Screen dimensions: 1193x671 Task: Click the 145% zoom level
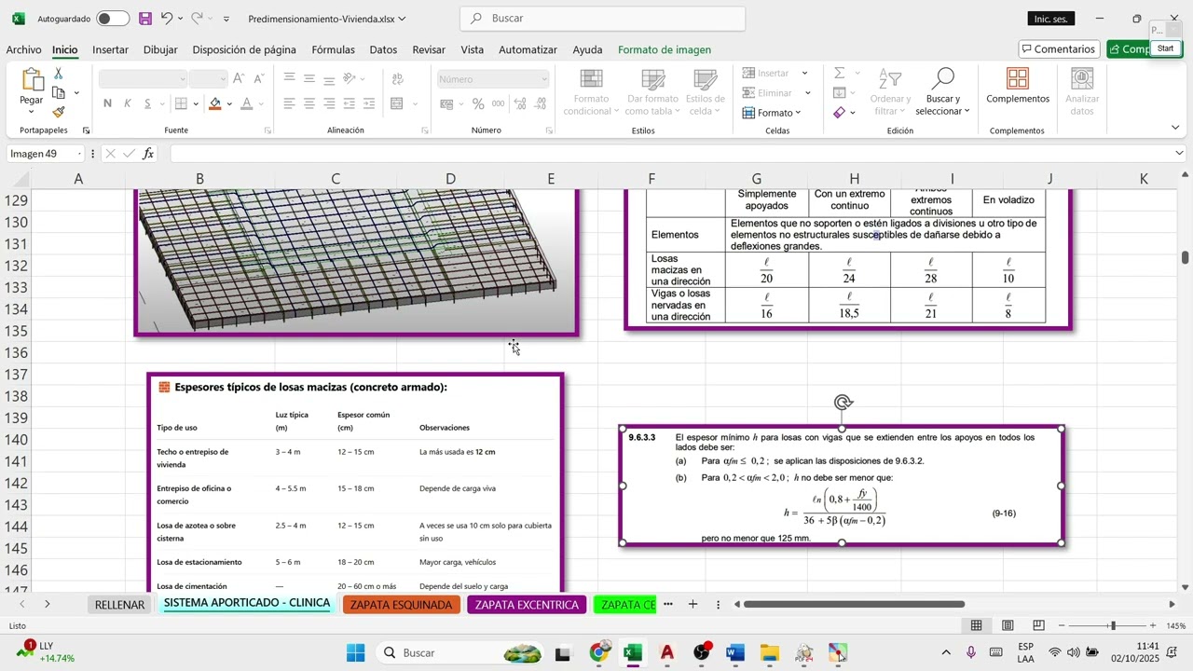1176,625
